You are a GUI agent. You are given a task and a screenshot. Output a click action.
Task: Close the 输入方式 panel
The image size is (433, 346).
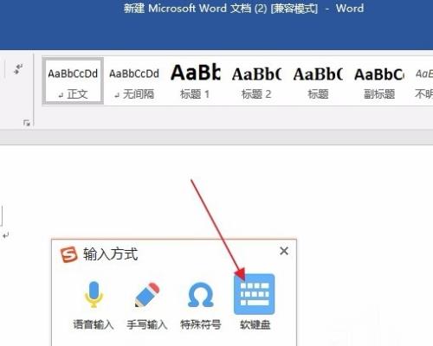284,251
